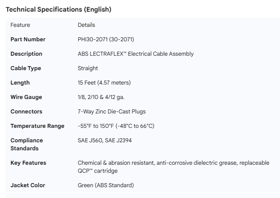Viewport: 280px width, 198px height.
Task: Click the Details column header
Action: coord(86,25)
